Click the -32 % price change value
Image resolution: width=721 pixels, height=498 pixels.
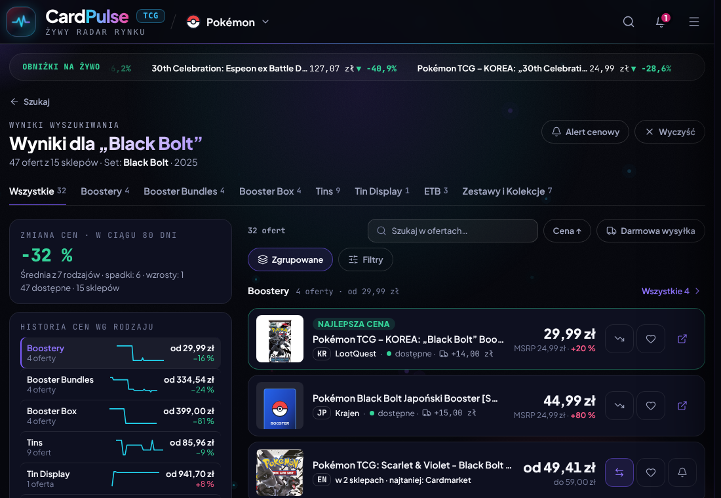pyautogui.click(x=47, y=255)
